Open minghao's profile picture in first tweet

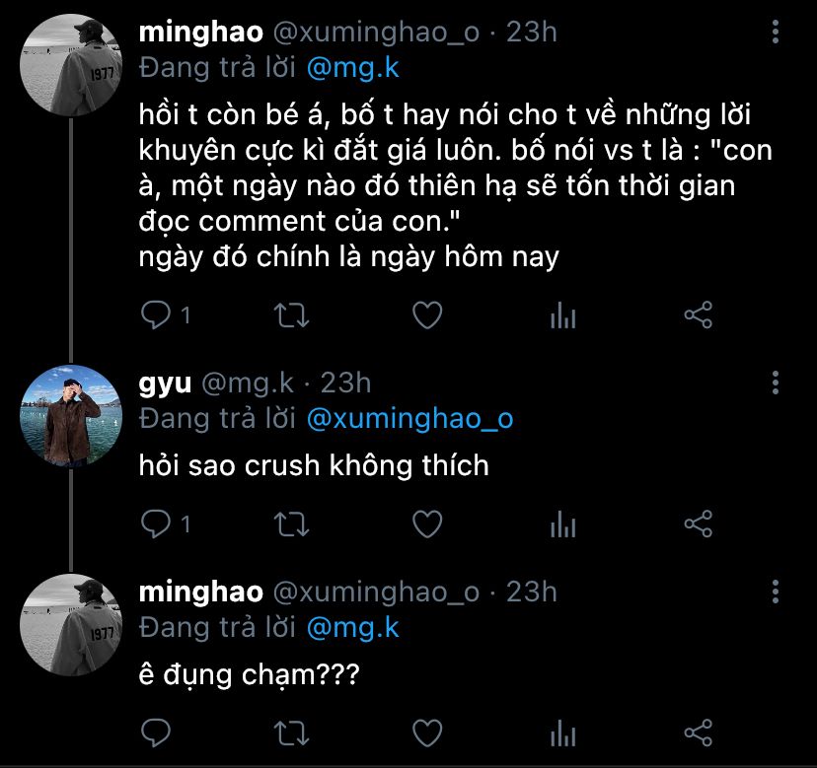(70, 65)
